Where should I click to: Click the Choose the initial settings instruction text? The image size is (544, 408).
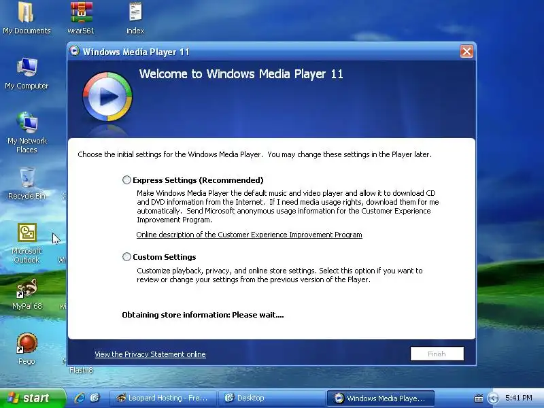(x=254, y=155)
